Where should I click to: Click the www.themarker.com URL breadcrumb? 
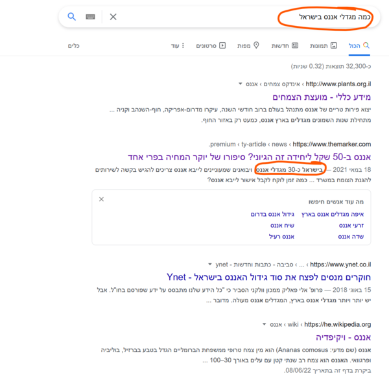(332, 144)
